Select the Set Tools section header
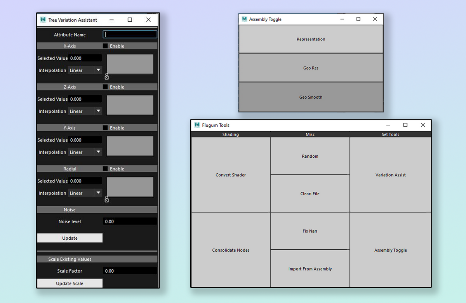This screenshot has width=466, height=303. (x=390, y=134)
